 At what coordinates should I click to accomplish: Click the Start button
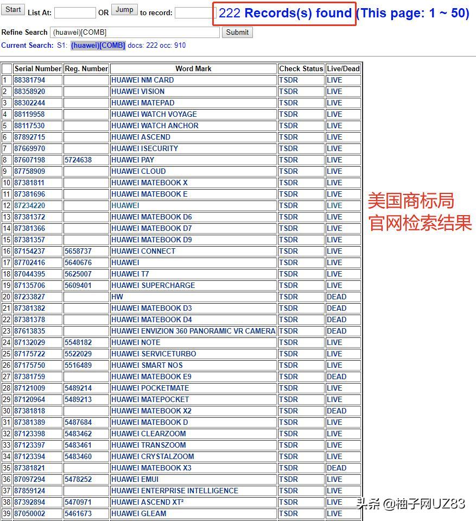pos(12,9)
